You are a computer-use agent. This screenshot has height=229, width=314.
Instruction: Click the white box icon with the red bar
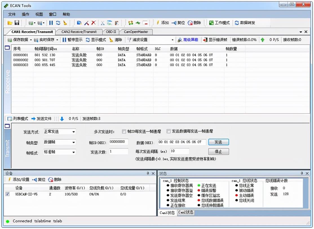coord(145,23)
